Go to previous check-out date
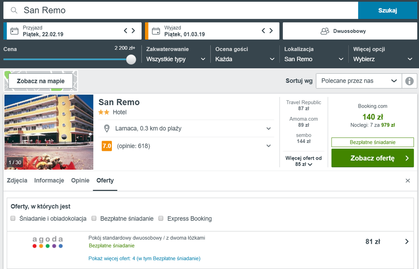 point(264,31)
